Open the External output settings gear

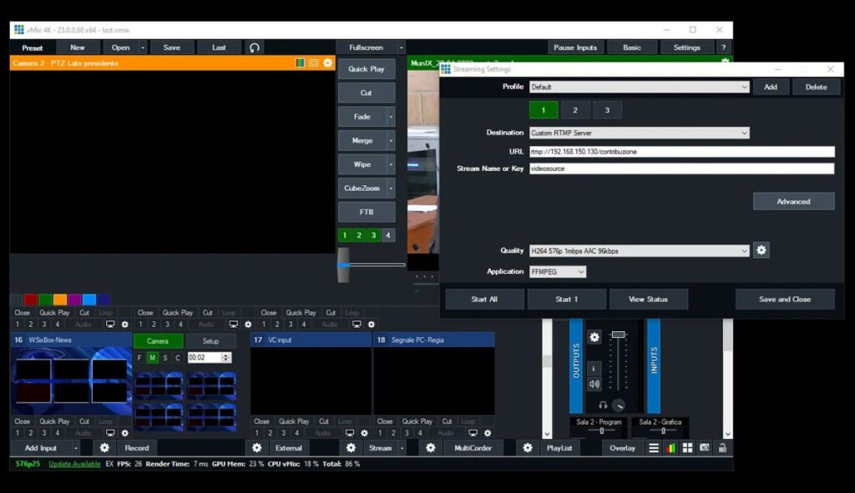pos(257,448)
